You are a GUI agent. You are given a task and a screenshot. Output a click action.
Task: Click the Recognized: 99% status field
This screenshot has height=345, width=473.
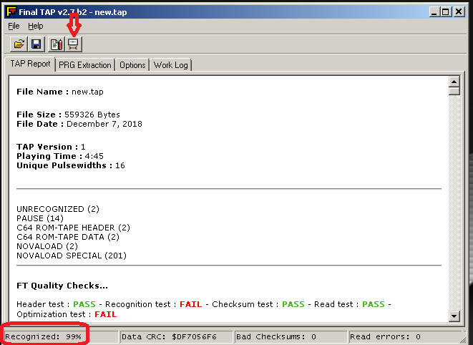coord(62,336)
